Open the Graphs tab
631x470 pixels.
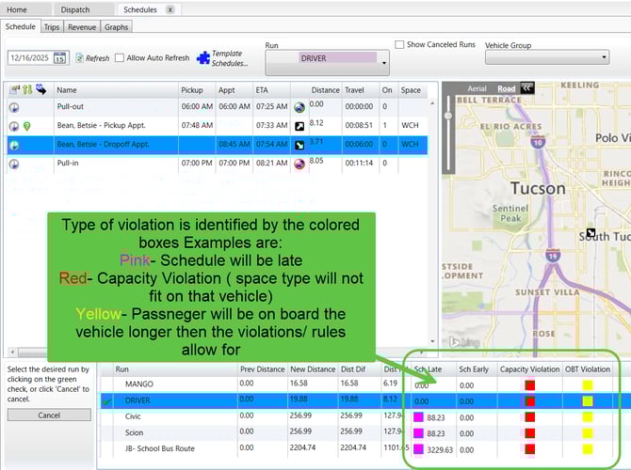point(117,27)
